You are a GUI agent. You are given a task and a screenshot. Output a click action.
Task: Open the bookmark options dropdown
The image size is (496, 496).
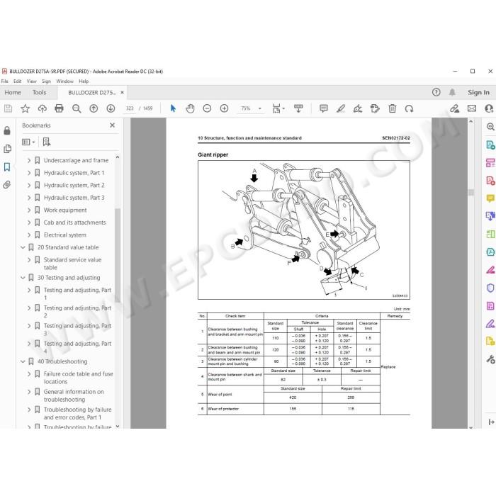pyautogui.click(x=28, y=142)
